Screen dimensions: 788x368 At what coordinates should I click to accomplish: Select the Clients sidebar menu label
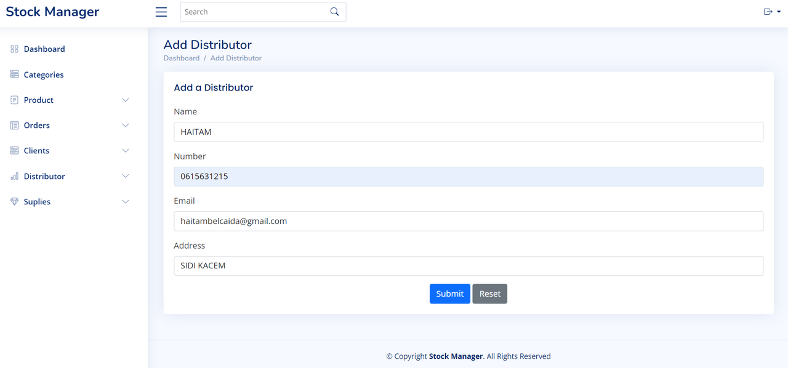pos(36,150)
